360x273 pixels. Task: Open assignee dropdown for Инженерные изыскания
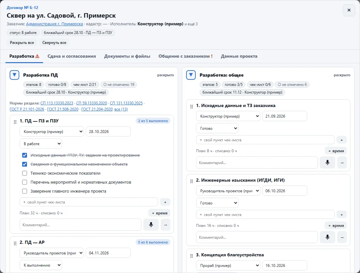click(x=228, y=191)
